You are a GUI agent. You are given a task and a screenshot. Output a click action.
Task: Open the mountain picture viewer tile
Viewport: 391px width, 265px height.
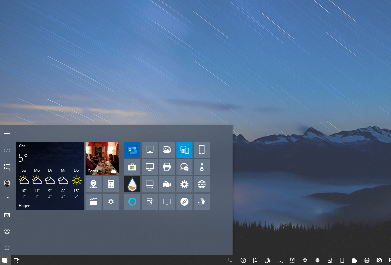pyautogui.click(x=167, y=150)
